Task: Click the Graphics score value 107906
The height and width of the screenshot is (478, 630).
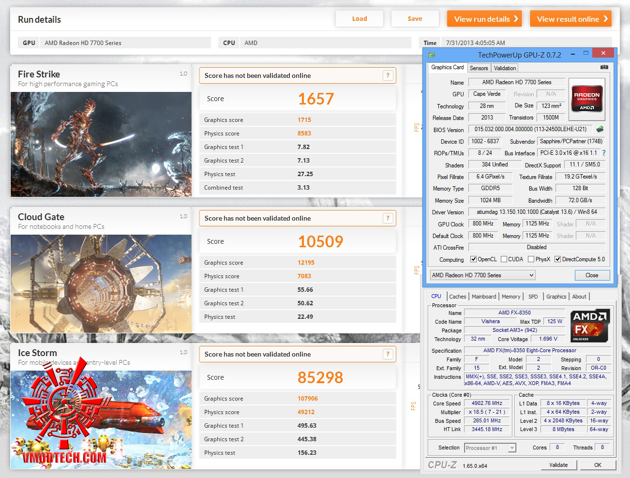Action: click(x=308, y=399)
